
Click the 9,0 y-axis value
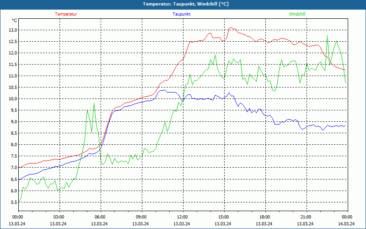(x=14, y=121)
